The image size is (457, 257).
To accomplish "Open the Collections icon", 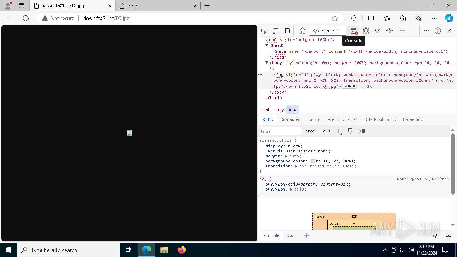I will pos(403,18).
